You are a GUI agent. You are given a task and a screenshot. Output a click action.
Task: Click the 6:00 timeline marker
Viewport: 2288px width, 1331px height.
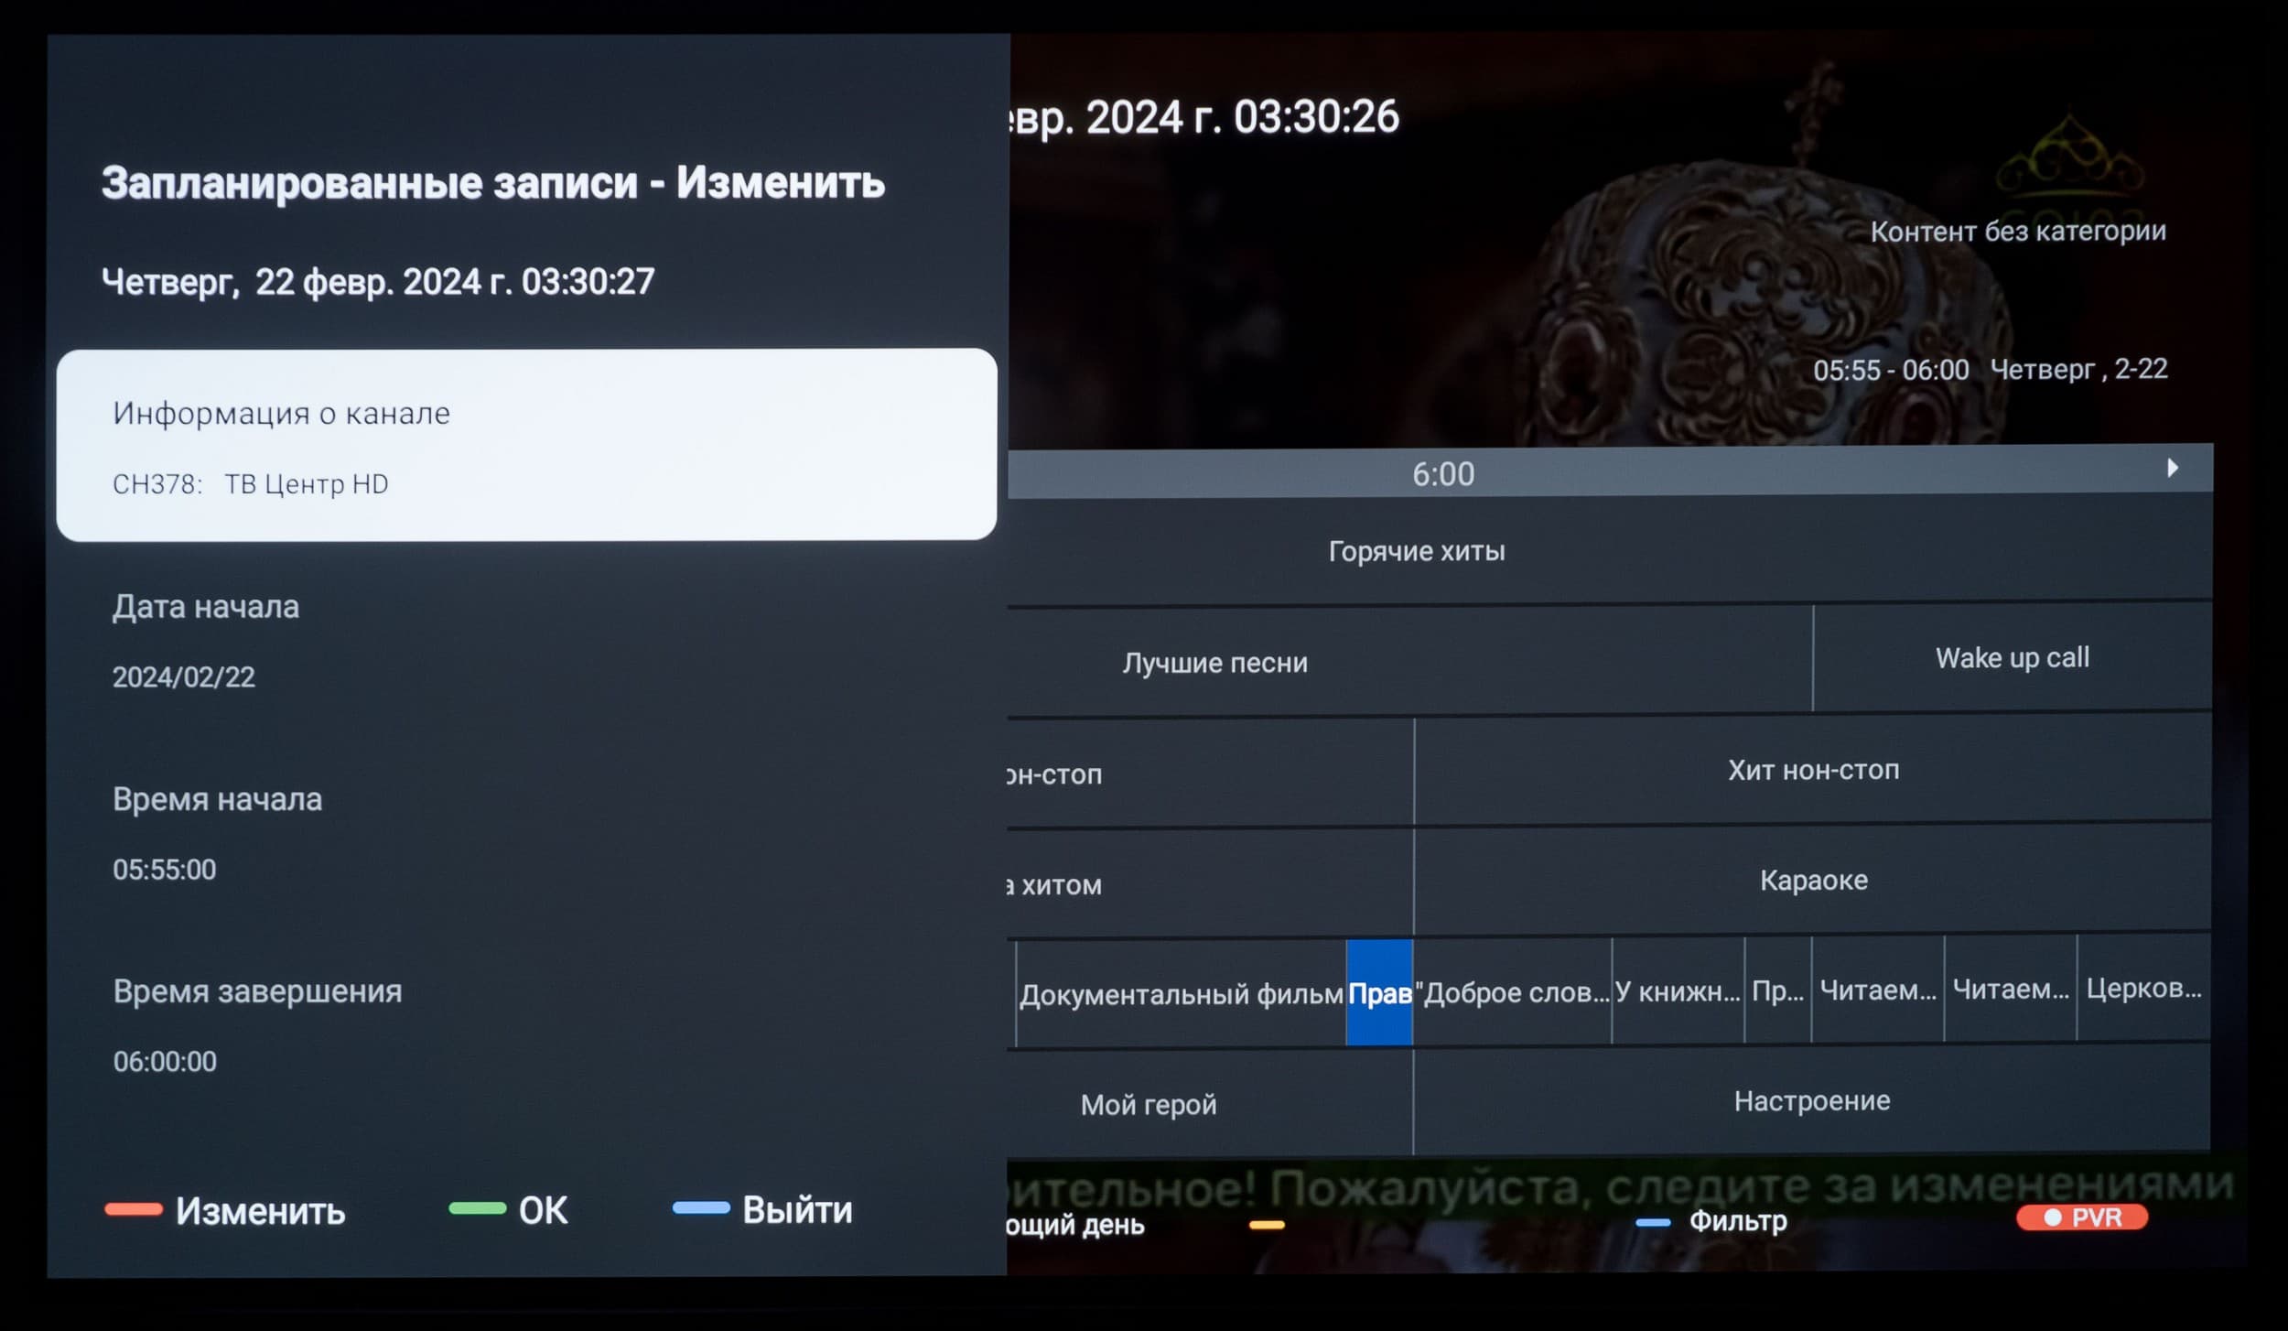1443,474
